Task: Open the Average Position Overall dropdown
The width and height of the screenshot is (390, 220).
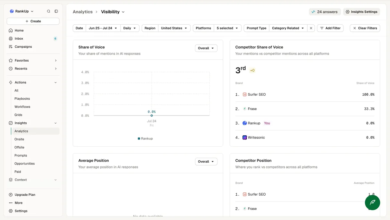Action: (206, 162)
